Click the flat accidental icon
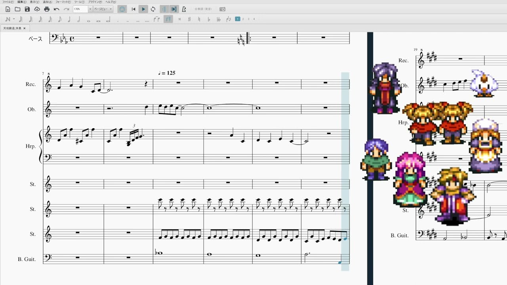507x285 pixels. point(209,19)
